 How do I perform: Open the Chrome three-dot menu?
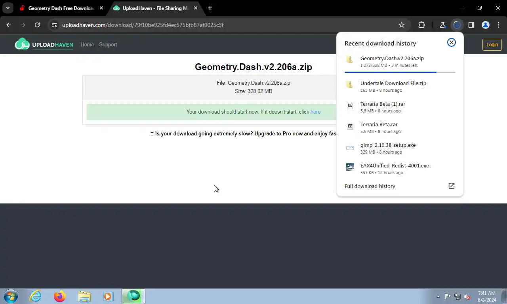(x=498, y=25)
